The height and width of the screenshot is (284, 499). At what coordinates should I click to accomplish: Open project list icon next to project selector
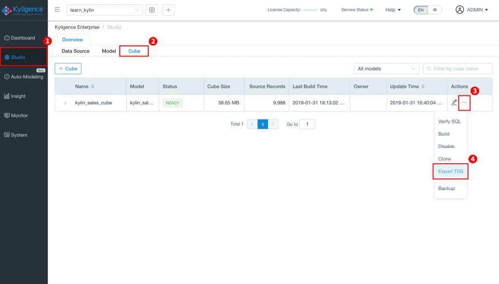click(152, 10)
